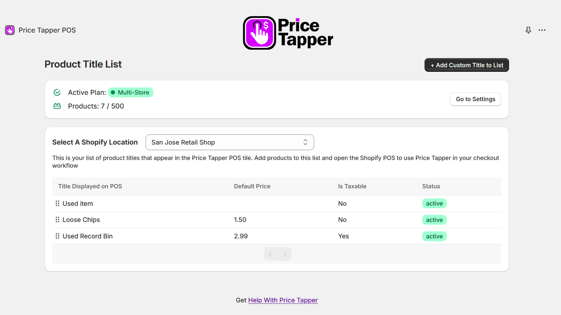Open the Shopify Location dropdown
The image size is (561, 315).
tap(230, 142)
